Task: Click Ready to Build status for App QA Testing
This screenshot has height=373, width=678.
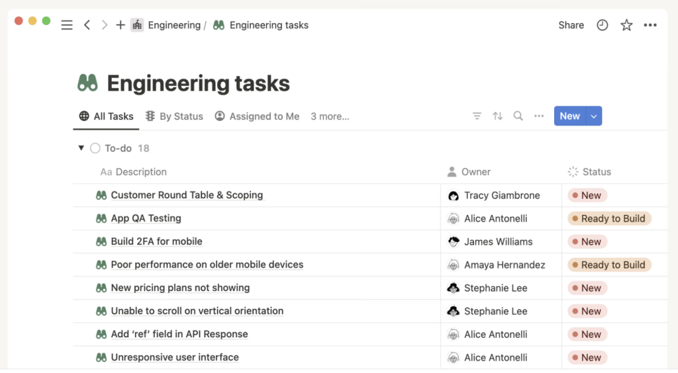Action: tap(609, 218)
